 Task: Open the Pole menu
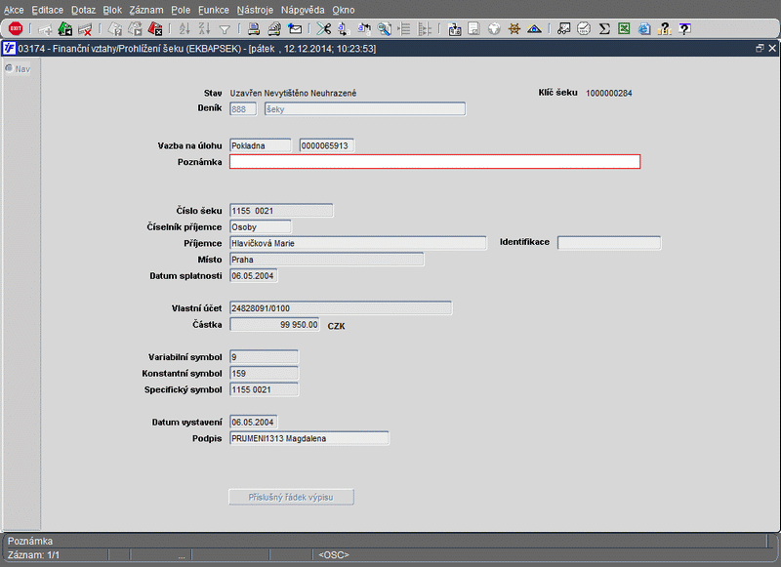coord(181,10)
